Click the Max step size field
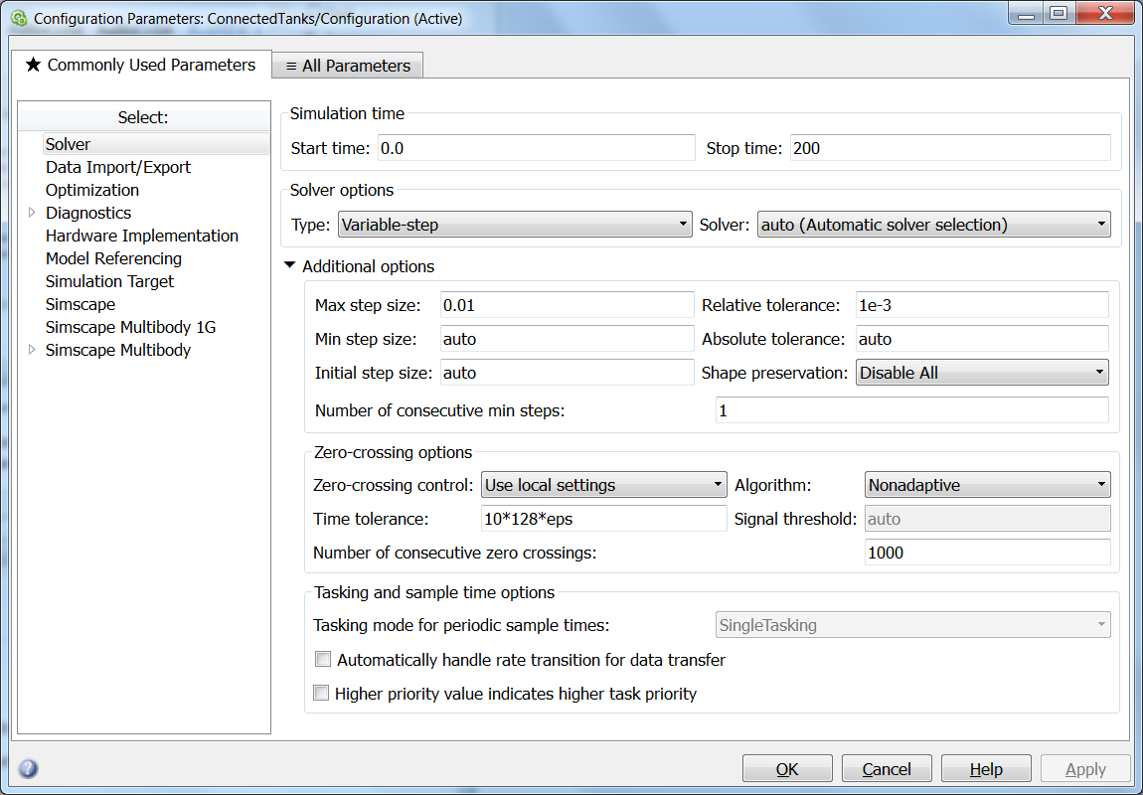Image resolution: width=1143 pixels, height=795 pixels. pos(567,305)
